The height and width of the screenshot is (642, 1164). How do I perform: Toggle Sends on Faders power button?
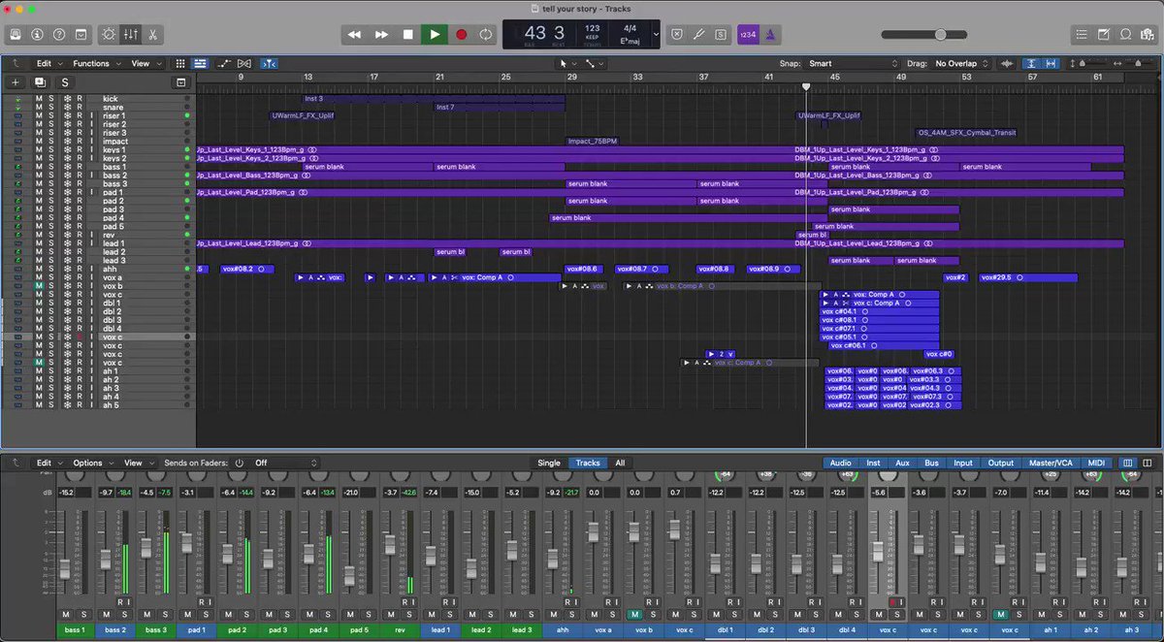(x=240, y=463)
